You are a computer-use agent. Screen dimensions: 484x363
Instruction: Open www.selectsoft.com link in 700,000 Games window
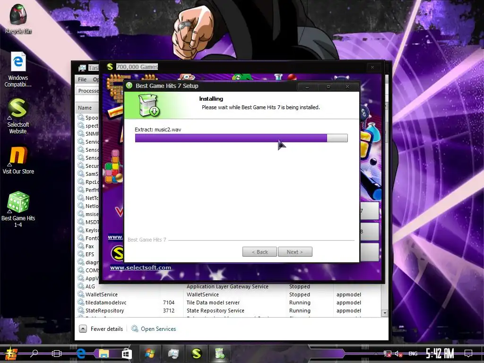140,268
